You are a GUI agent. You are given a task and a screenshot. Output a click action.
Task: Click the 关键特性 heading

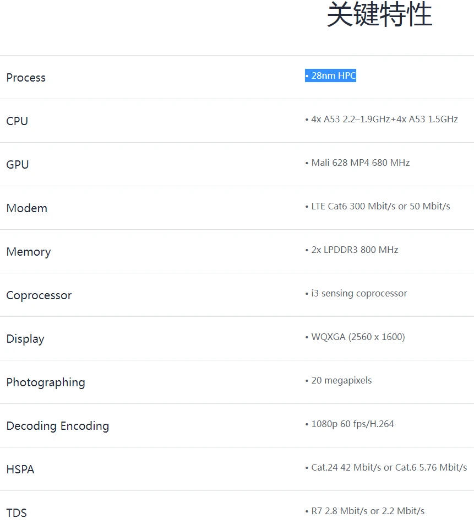click(x=379, y=15)
